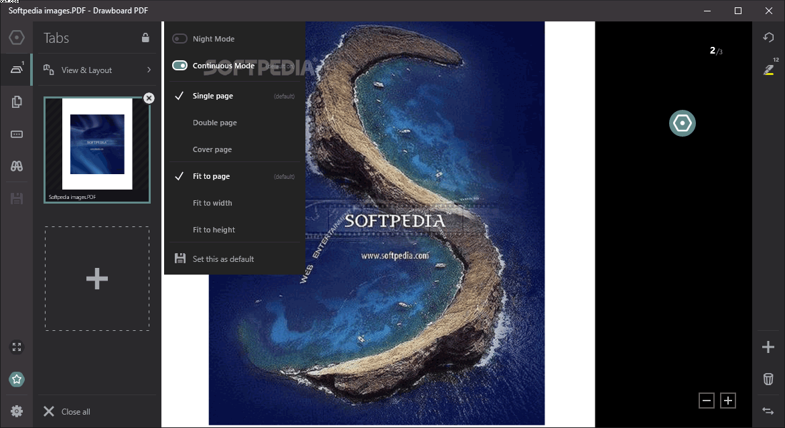Screen dimensions: 785x428
Task: Minimize the Drawboard PDF window
Action: pyautogui.click(x=707, y=11)
